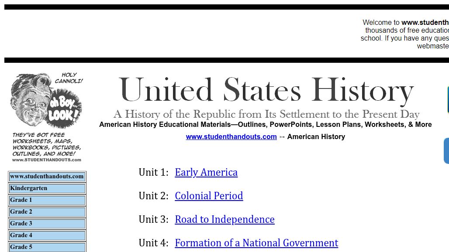The height and width of the screenshot is (252, 449).
Task: Open Grade 3 from the navigation list
Action: coord(47,223)
